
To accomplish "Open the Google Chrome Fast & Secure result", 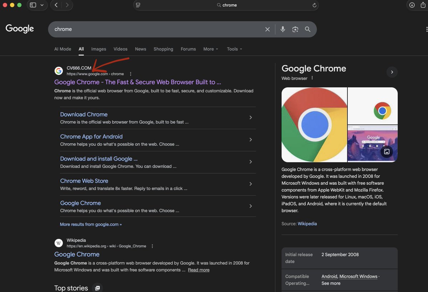I will pyautogui.click(x=138, y=82).
